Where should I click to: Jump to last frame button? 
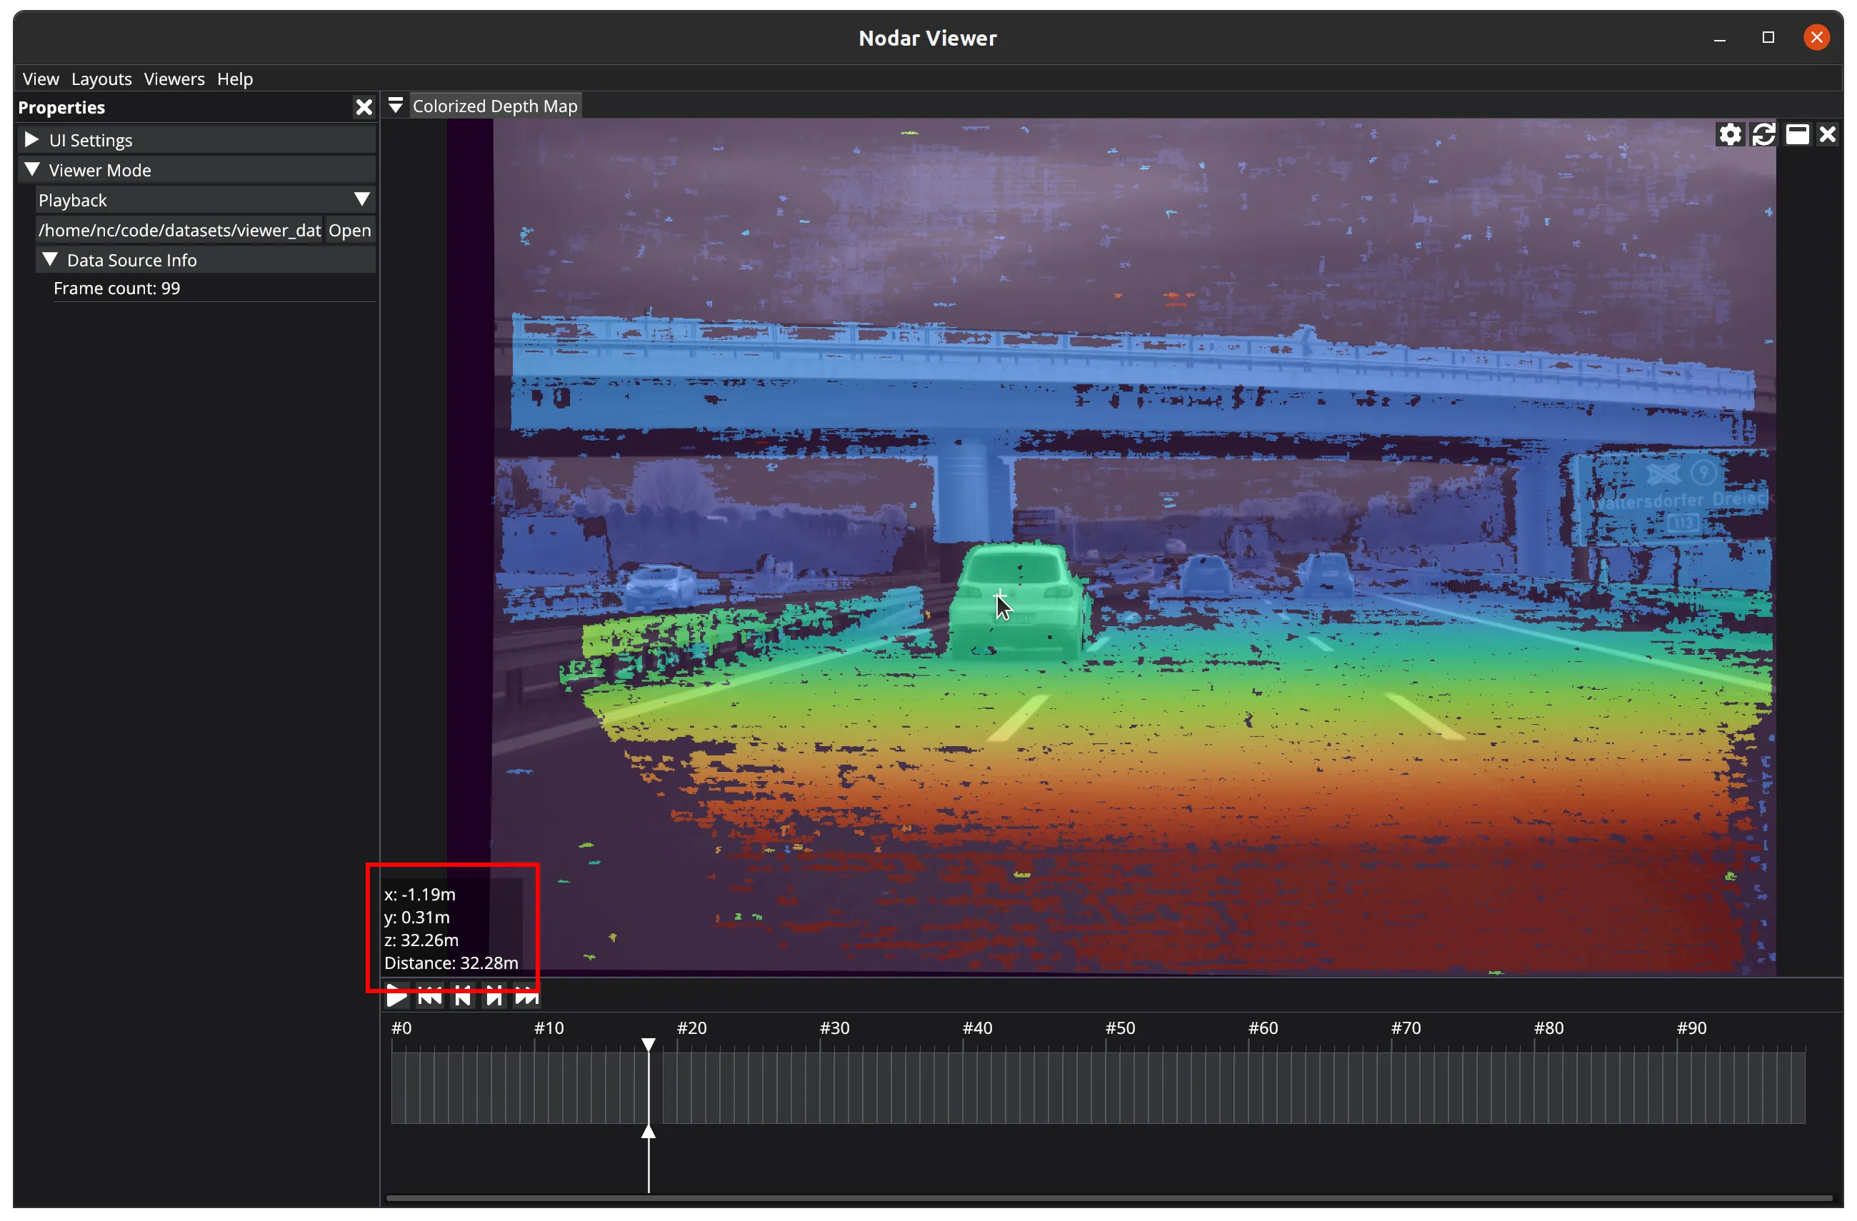(526, 996)
